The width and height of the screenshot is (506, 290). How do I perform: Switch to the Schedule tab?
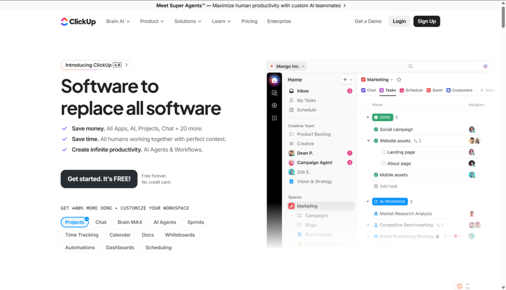[411, 90]
